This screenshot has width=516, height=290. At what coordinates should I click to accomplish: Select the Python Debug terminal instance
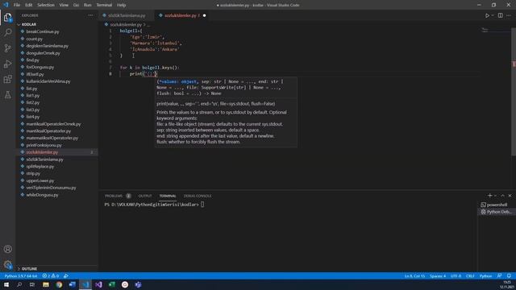[x=497, y=212]
